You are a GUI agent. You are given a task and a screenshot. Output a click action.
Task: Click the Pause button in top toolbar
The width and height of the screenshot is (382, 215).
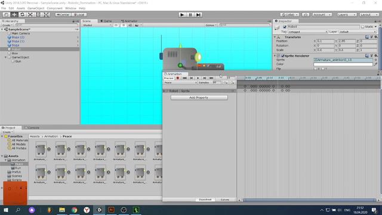click(x=190, y=14)
